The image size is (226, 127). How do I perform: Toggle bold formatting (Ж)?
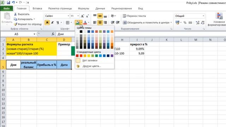(47, 23)
